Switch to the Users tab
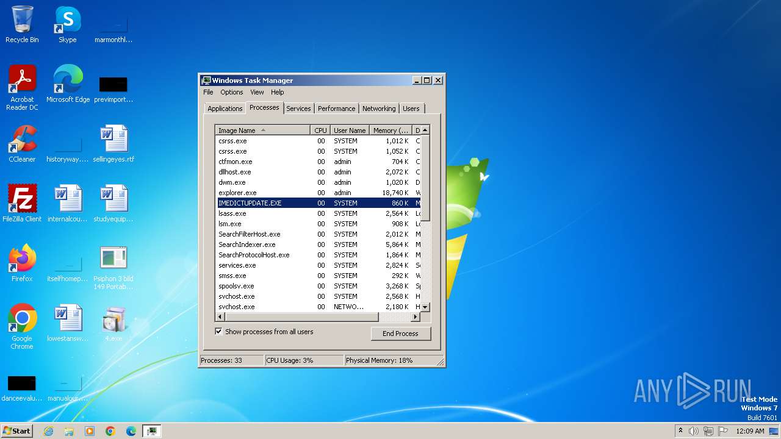Screen dimensions: 781x439 click(x=411, y=109)
